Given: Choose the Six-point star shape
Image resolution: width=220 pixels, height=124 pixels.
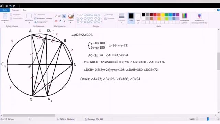Looking at the screenshot, I should coord(89,22).
